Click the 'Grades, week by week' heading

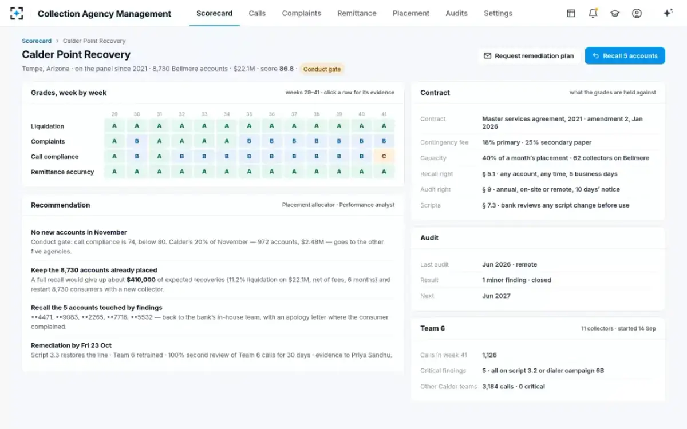(x=69, y=93)
